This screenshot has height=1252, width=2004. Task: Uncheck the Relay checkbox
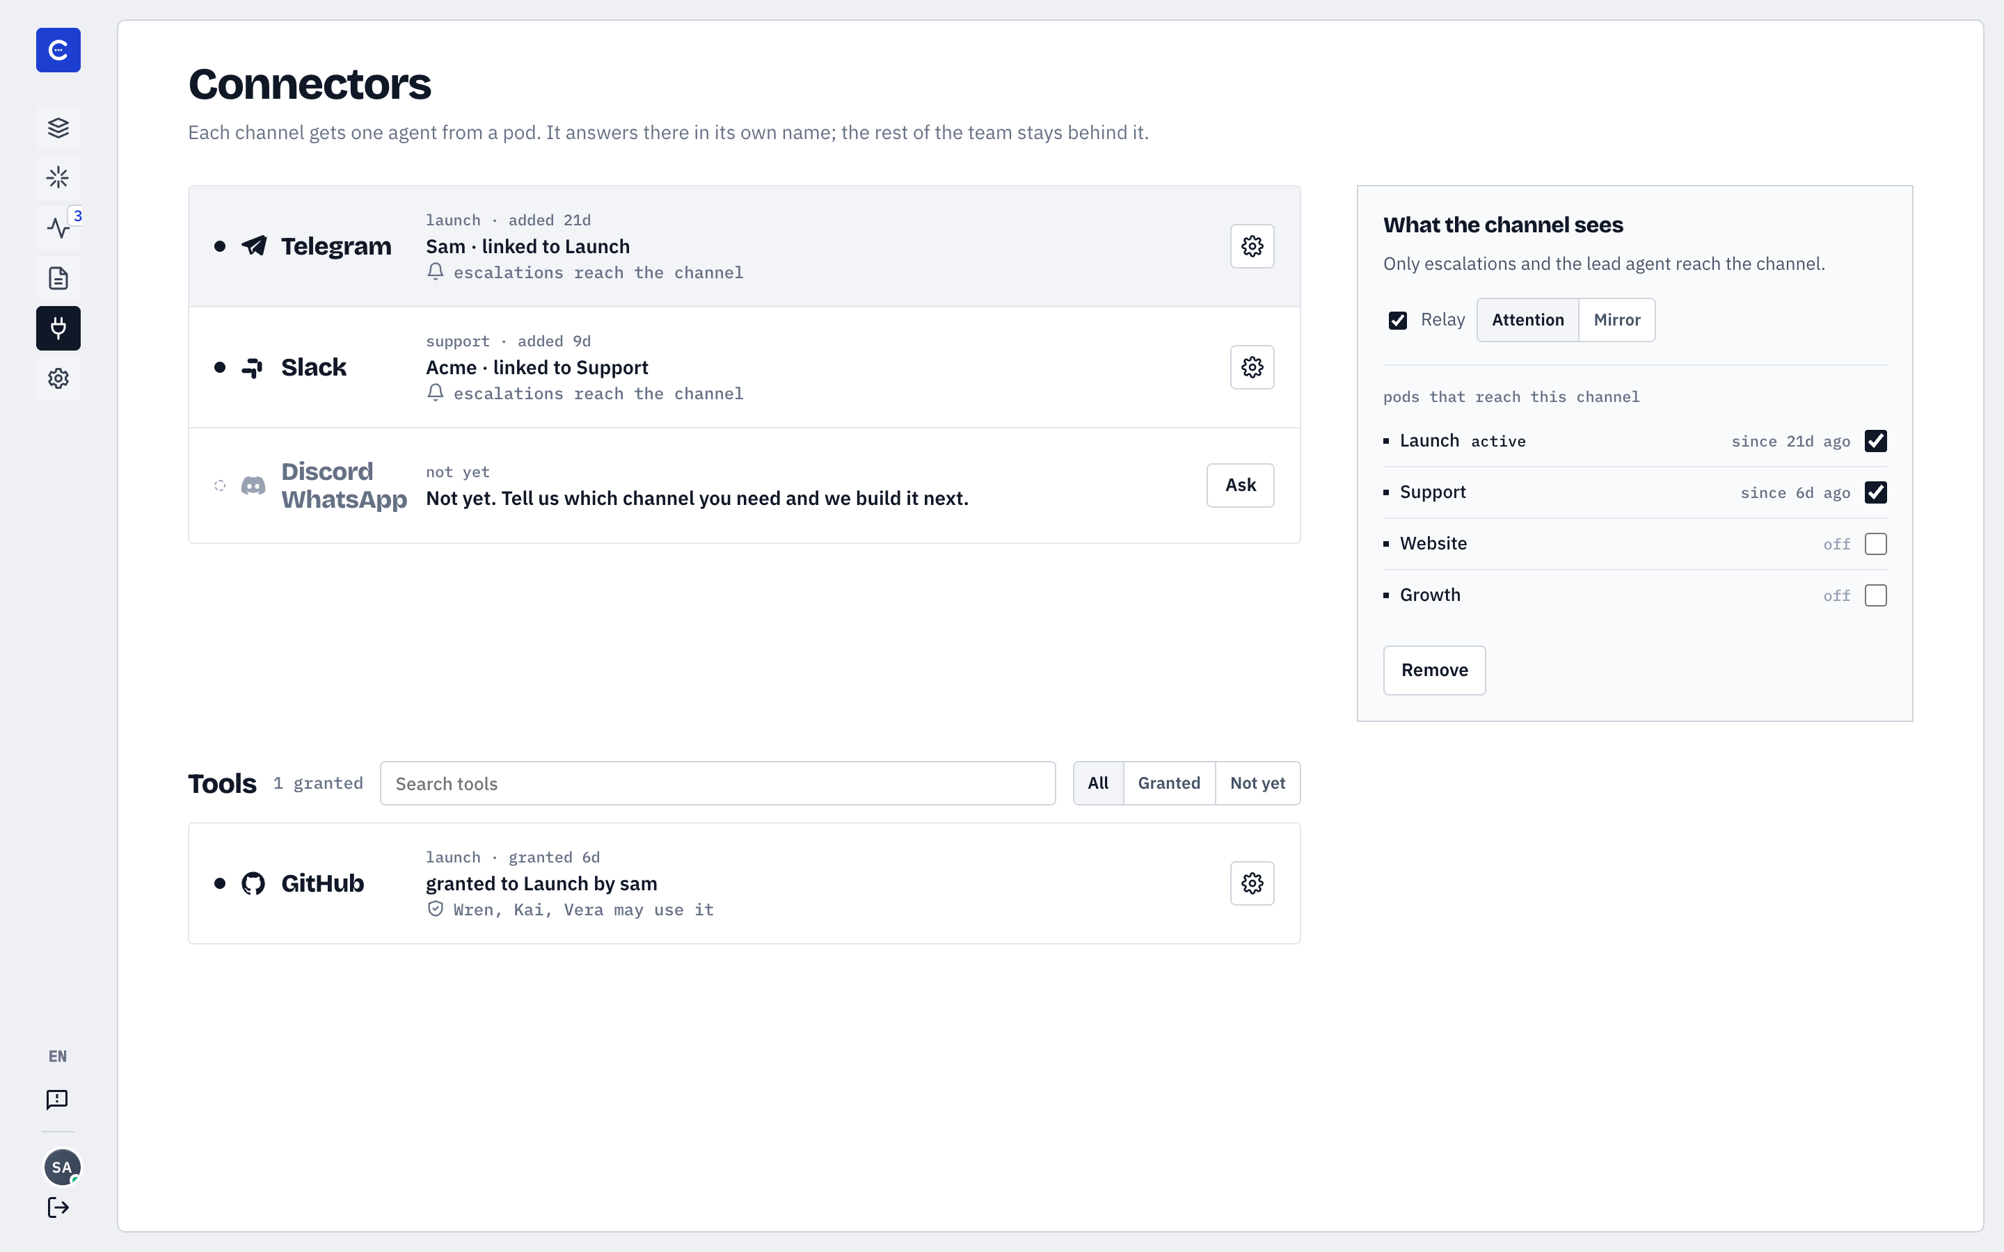1397,320
